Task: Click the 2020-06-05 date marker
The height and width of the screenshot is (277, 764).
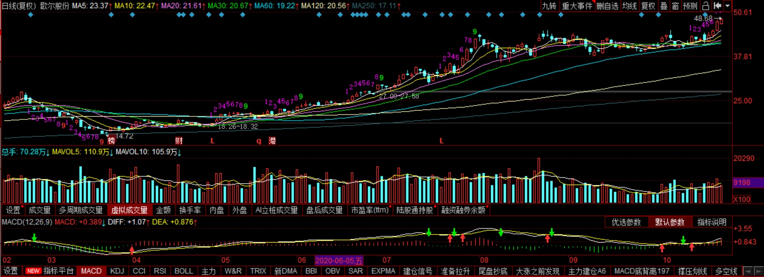Action: [x=339, y=260]
